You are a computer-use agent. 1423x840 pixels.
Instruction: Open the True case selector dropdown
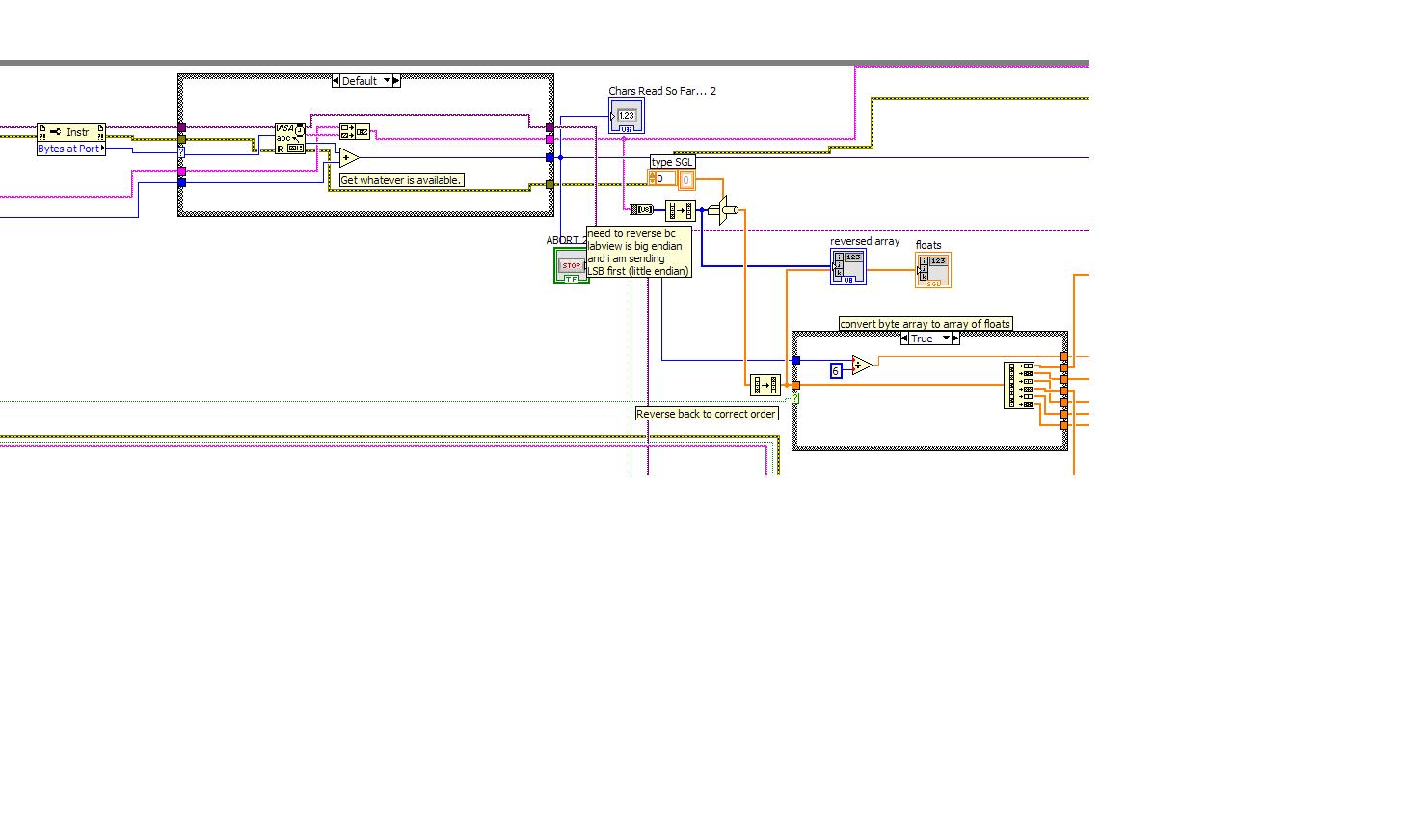(x=946, y=339)
